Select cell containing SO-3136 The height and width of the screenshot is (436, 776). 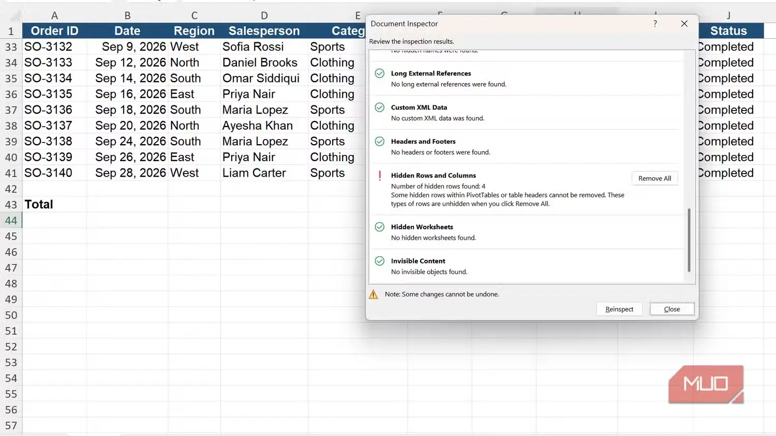(x=54, y=110)
